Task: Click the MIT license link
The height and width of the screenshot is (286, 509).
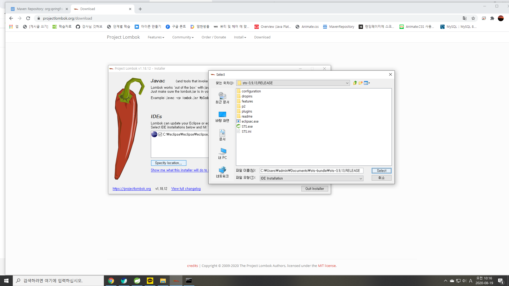Action: tap(327, 266)
